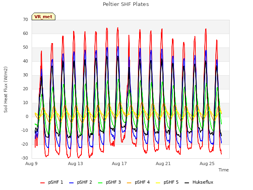The width and height of the screenshot is (253, 190).
Task: Click the Soil Heat Flux (W/m2) axis label
Action: pyautogui.click(x=6, y=89)
